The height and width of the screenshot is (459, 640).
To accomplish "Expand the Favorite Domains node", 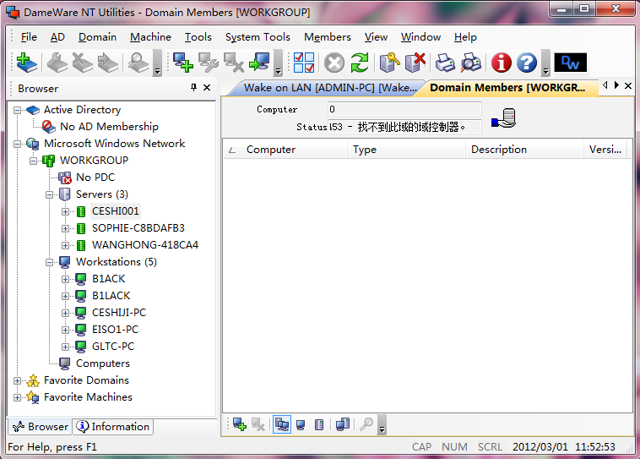I will pos(17,380).
